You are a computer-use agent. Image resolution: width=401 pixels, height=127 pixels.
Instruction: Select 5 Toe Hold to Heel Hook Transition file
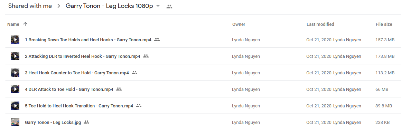point(200,106)
